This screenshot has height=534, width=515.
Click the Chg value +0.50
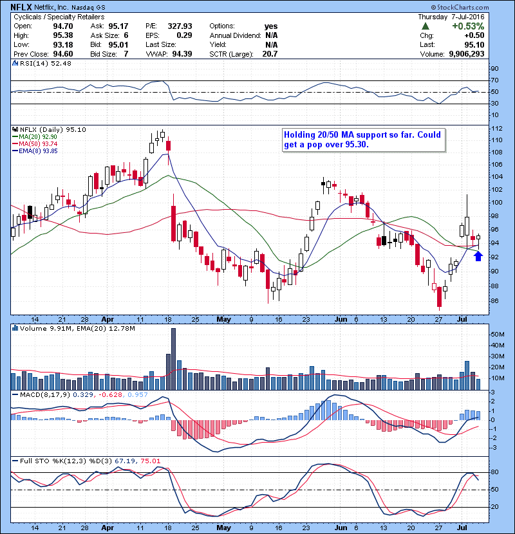[474, 35]
